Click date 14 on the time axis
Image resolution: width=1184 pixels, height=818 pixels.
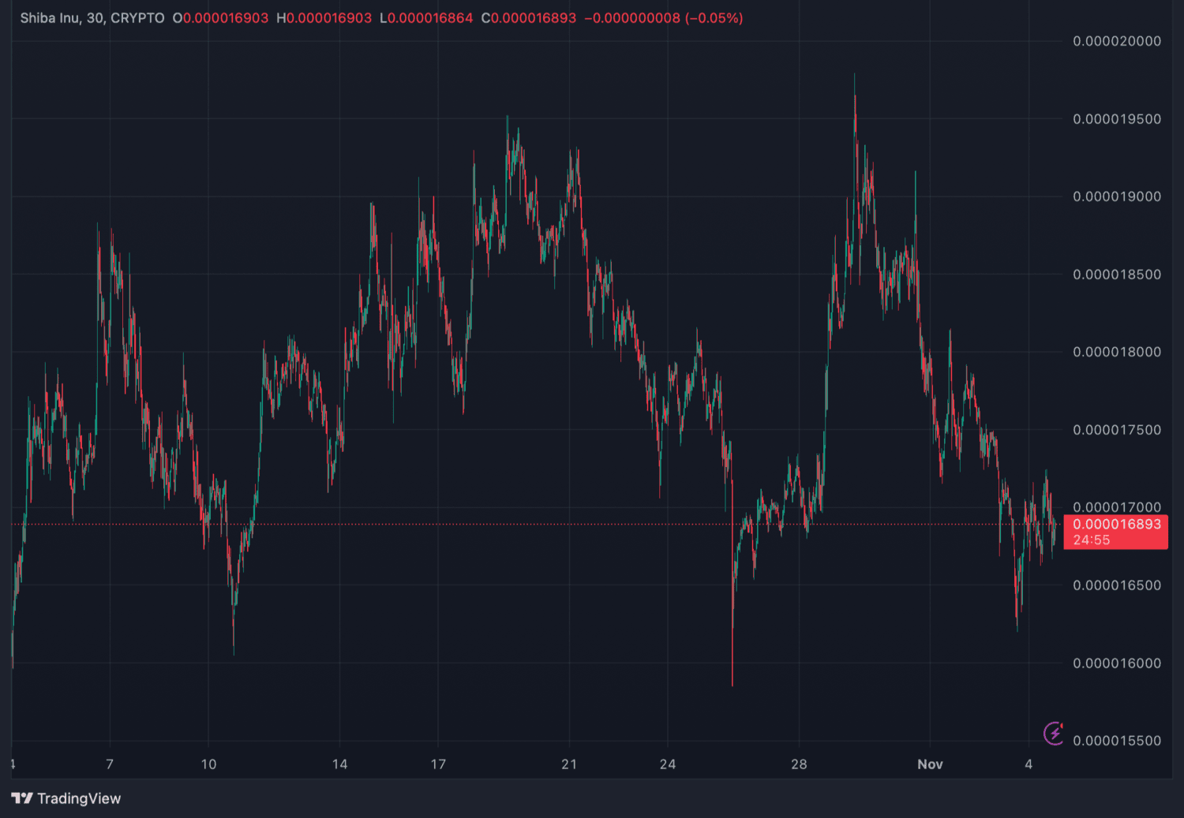click(x=339, y=764)
